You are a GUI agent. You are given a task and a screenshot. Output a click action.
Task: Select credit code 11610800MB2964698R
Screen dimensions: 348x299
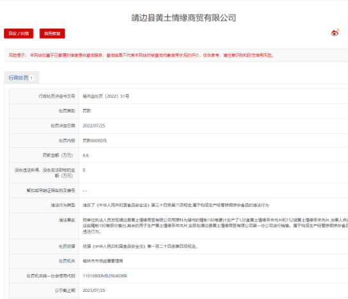click(105, 276)
